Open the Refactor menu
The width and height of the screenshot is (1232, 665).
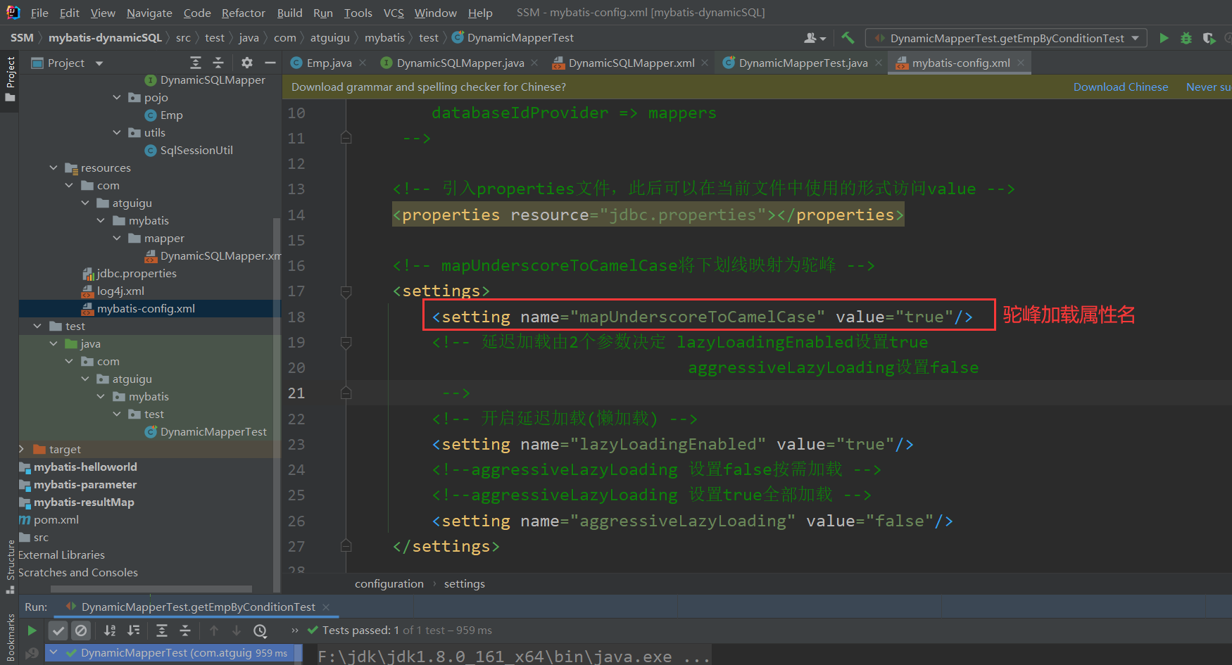(243, 13)
